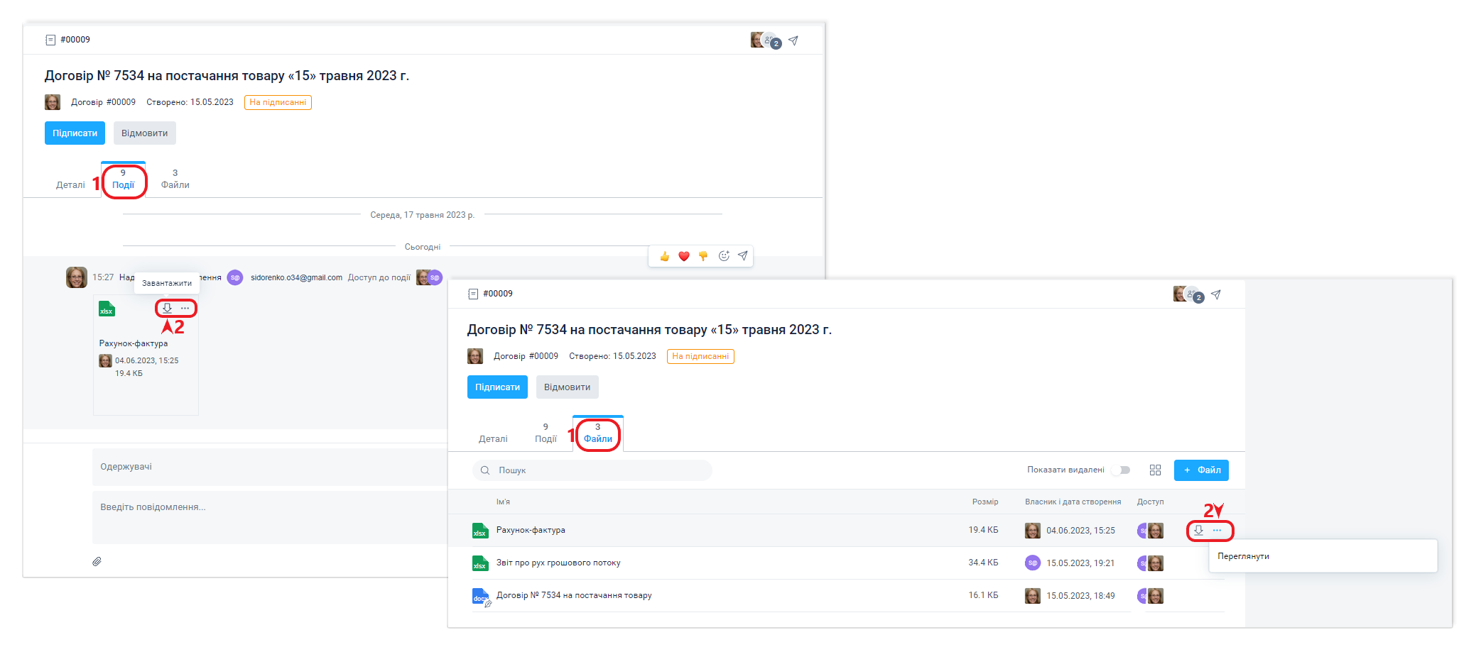Image resolution: width=1481 pixels, height=647 pixels.
Task: Switch to the Файли tab in front window
Action: [597, 433]
